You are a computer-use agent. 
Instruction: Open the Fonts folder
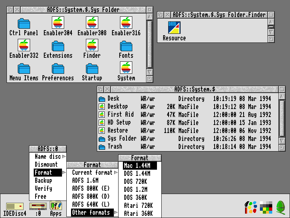click(126, 47)
